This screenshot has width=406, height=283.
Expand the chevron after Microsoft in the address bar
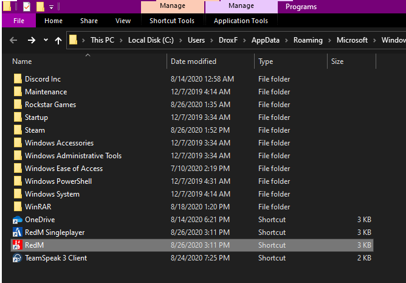click(x=374, y=40)
